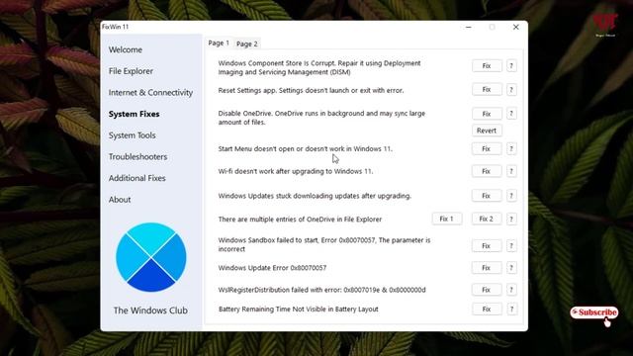Open the System Tools section

pyautogui.click(x=132, y=135)
